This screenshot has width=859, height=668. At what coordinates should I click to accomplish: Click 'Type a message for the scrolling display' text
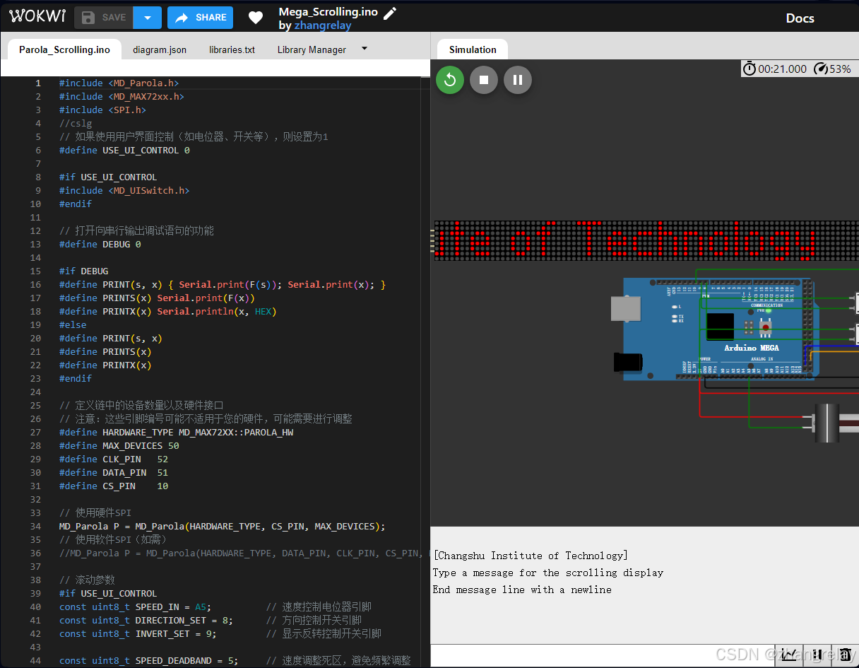pyautogui.click(x=548, y=573)
